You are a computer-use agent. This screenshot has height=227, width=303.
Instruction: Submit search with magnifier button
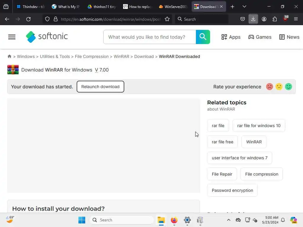(203, 37)
